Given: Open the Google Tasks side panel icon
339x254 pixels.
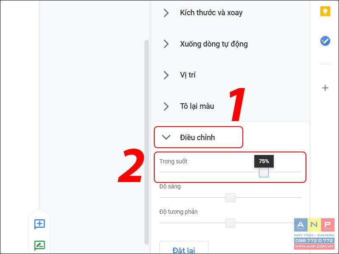Looking at the screenshot, I should (x=325, y=41).
